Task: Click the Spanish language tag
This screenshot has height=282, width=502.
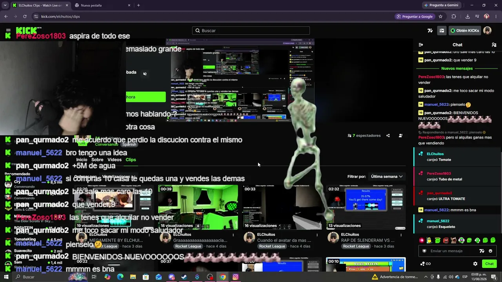Action: point(129,145)
